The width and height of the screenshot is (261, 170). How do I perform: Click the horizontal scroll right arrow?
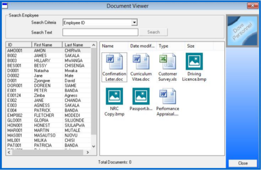point(88,152)
